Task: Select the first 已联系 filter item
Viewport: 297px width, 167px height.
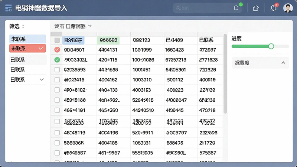Action: (27, 60)
